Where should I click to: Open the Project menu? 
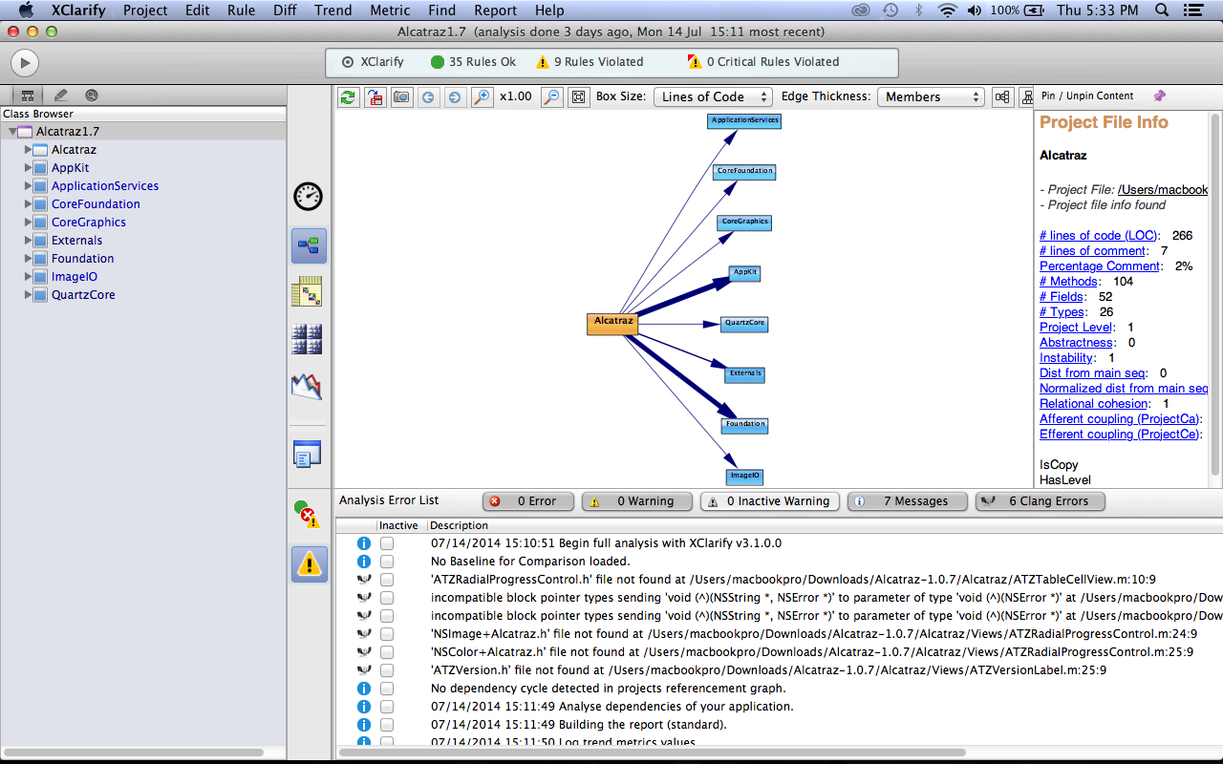(145, 11)
